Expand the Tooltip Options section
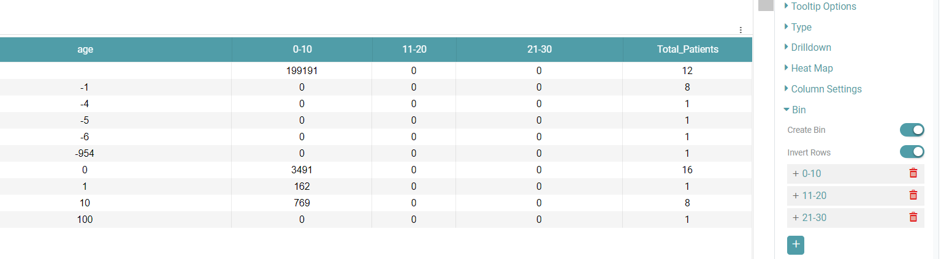 [x=823, y=7]
